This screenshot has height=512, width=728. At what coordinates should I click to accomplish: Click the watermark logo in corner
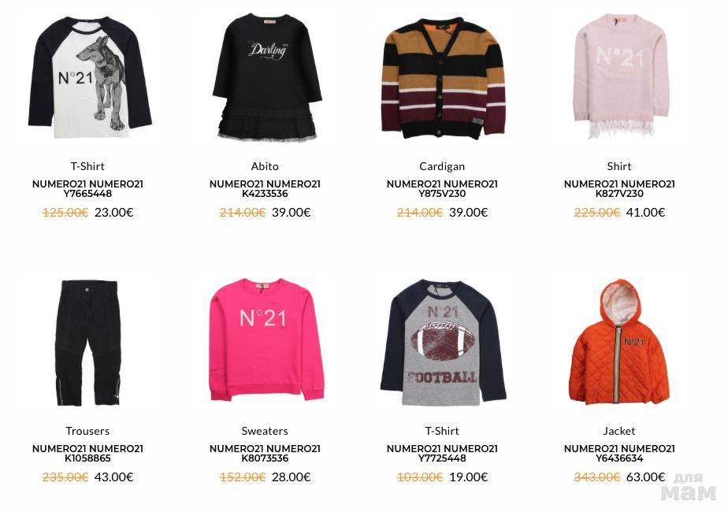pos(688,487)
